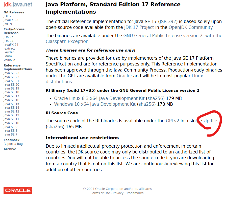
Task: Open the GNU General Public License link
Action: click(x=134, y=38)
